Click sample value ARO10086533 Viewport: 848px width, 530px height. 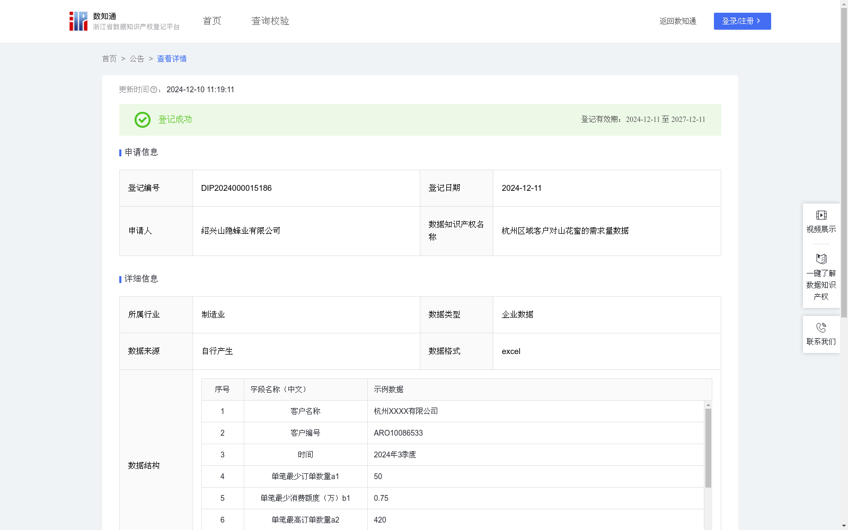[398, 433]
